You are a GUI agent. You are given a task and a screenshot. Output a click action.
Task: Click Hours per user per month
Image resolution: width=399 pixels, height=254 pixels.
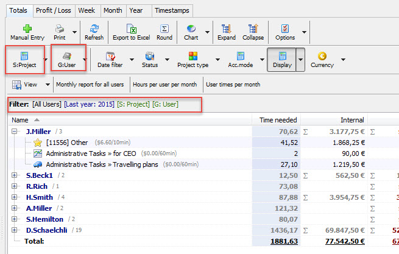tap(165, 85)
